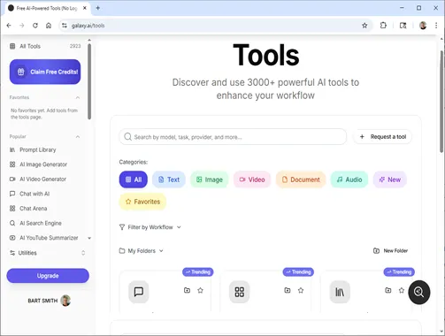Collapse the Popular sidebar section
Viewport: 445px width, 336px height.
pyautogui.click(x=78, y=137)
